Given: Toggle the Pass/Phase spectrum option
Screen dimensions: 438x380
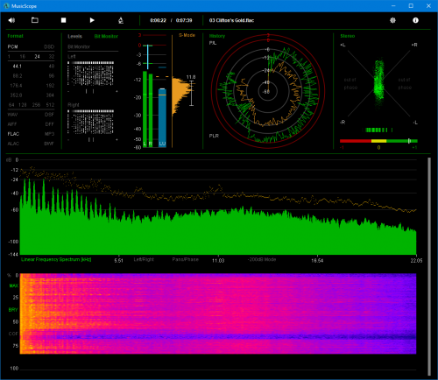Looking at the screenshot, I should 186,259.
